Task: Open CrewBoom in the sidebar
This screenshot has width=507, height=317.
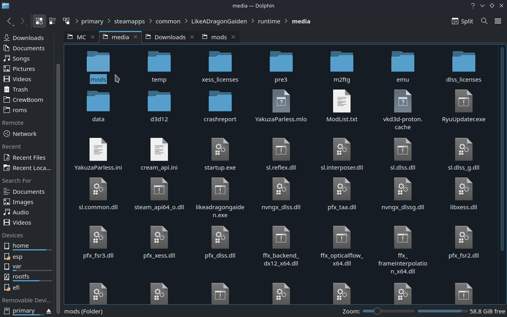Action: (28, 99)
